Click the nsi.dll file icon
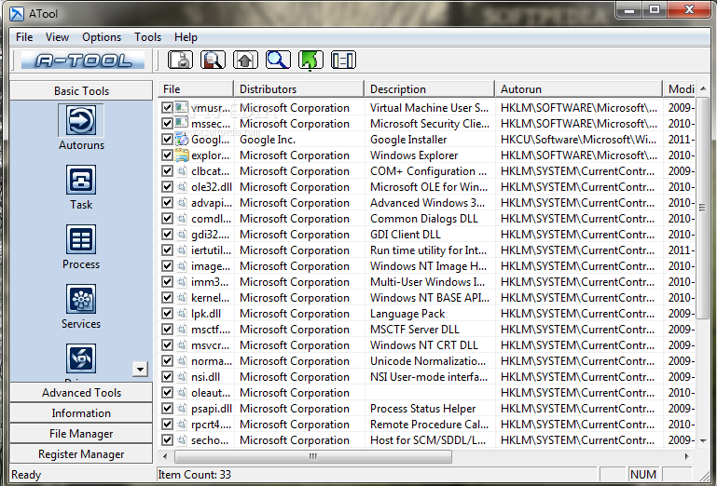717x486 pixels. tap(182, 377)
